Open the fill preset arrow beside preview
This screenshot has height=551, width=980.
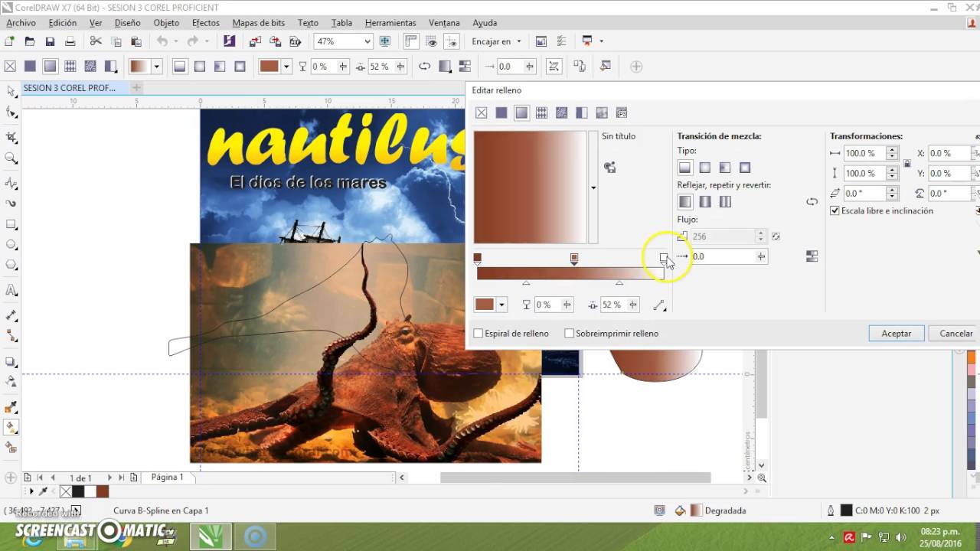(x=593, y=187)
